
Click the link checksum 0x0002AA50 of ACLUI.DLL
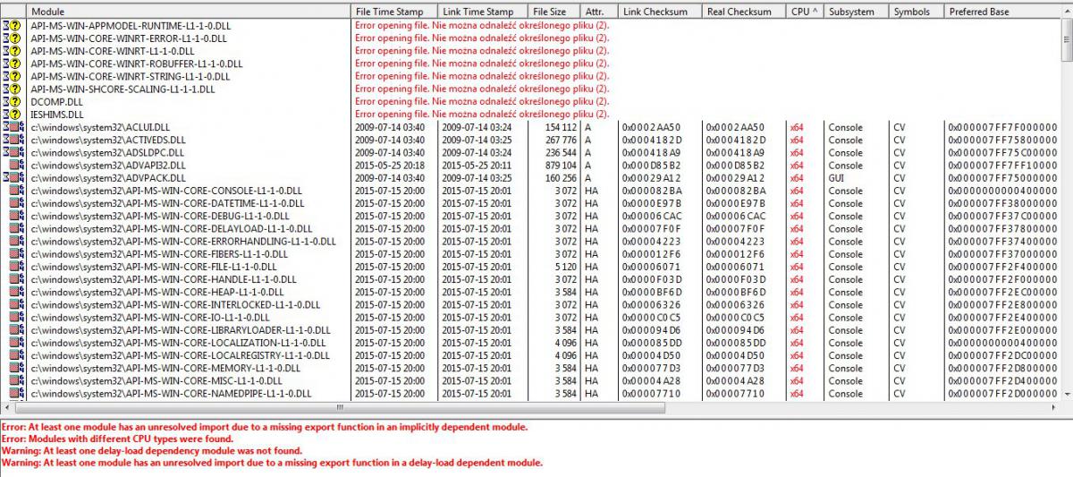(x=652, y=127)
